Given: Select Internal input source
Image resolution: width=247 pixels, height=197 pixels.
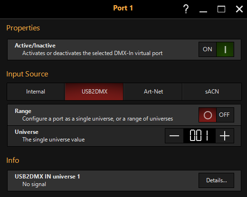Looking at the screenshot, I should pos(36,92).
